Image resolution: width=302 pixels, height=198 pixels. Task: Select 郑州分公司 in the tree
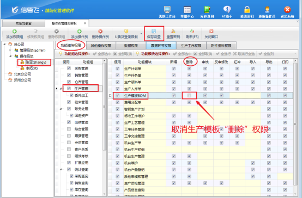click(x=22, y=80)
